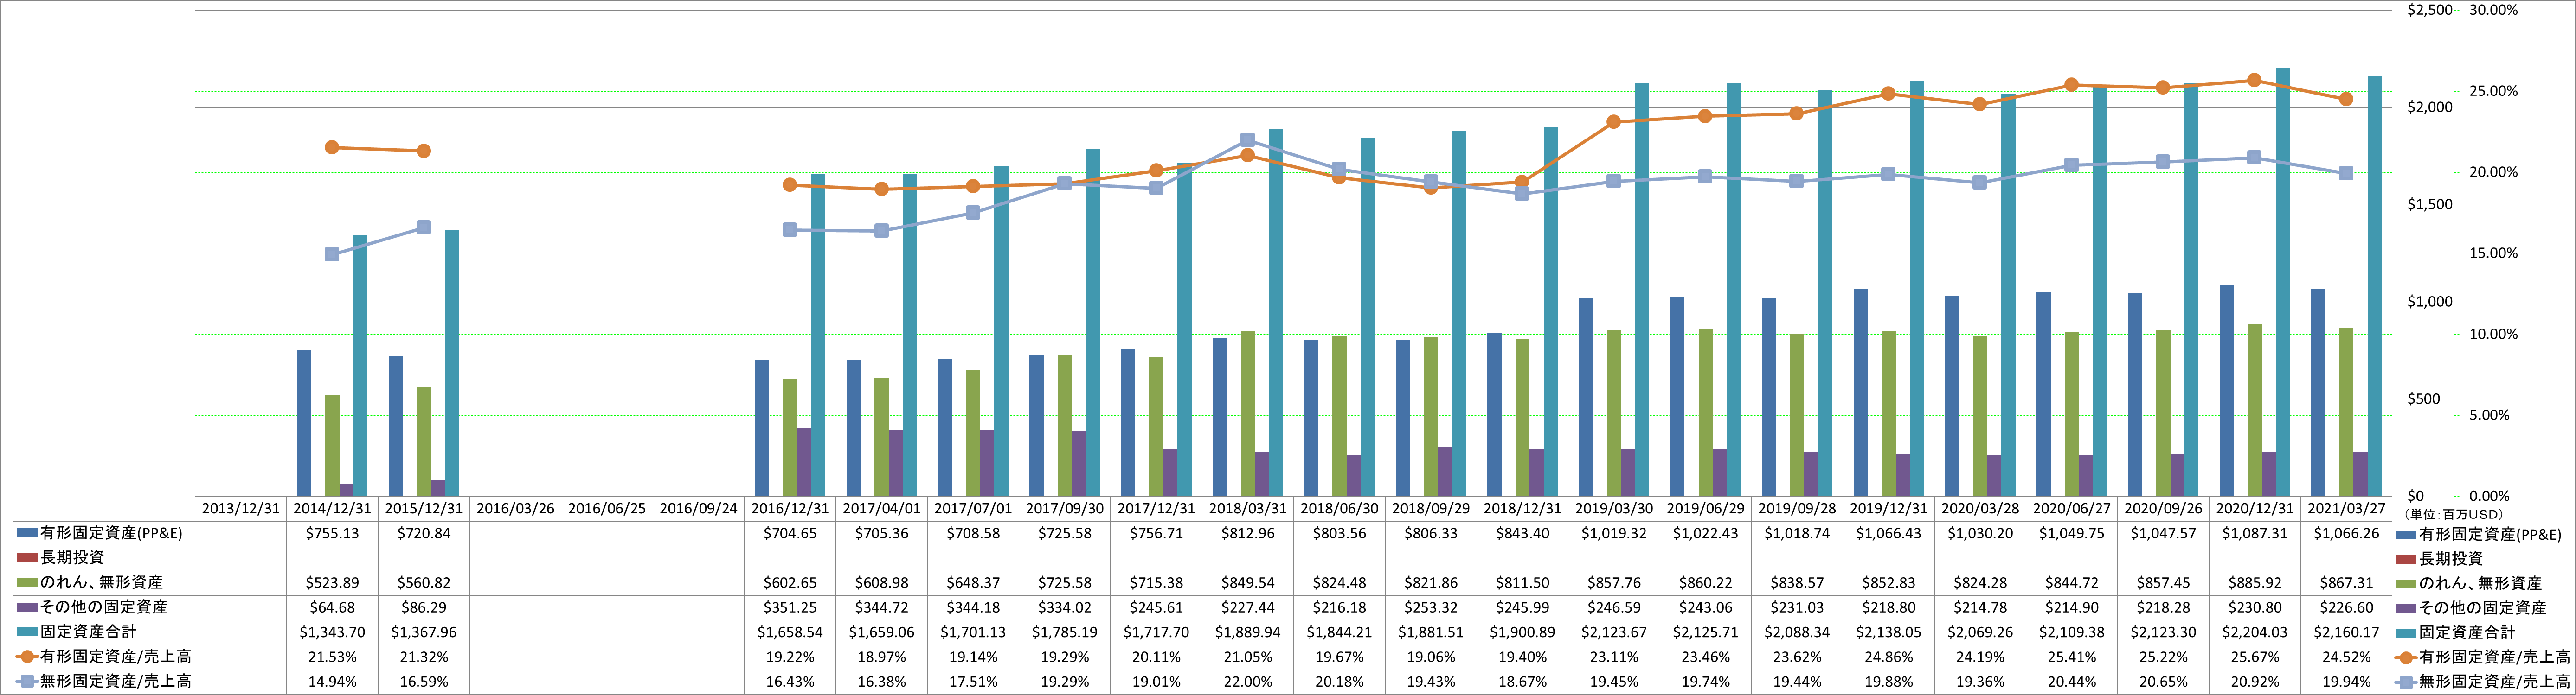This screenshot has width=2576, height=695.
Task: Select the $253.32 other fixed assets cell
Action: (x=1431, y=607)
